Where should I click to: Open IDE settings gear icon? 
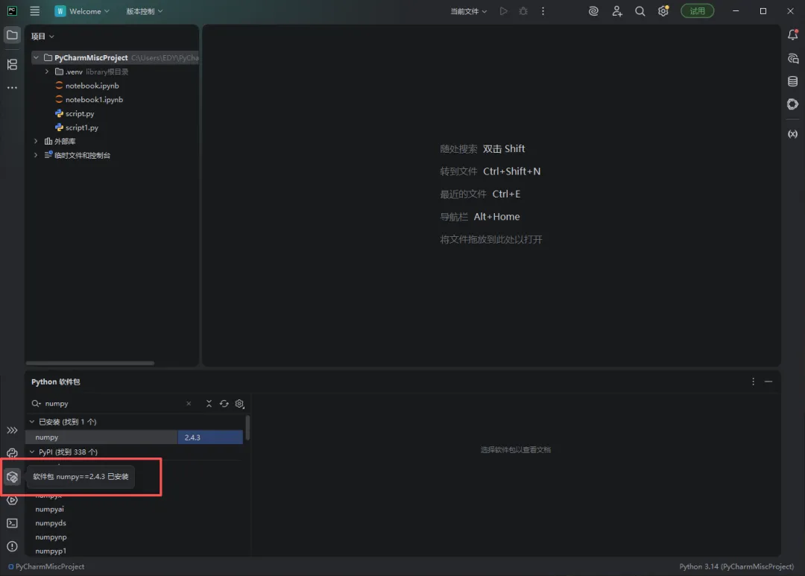[x=663, y=11]
